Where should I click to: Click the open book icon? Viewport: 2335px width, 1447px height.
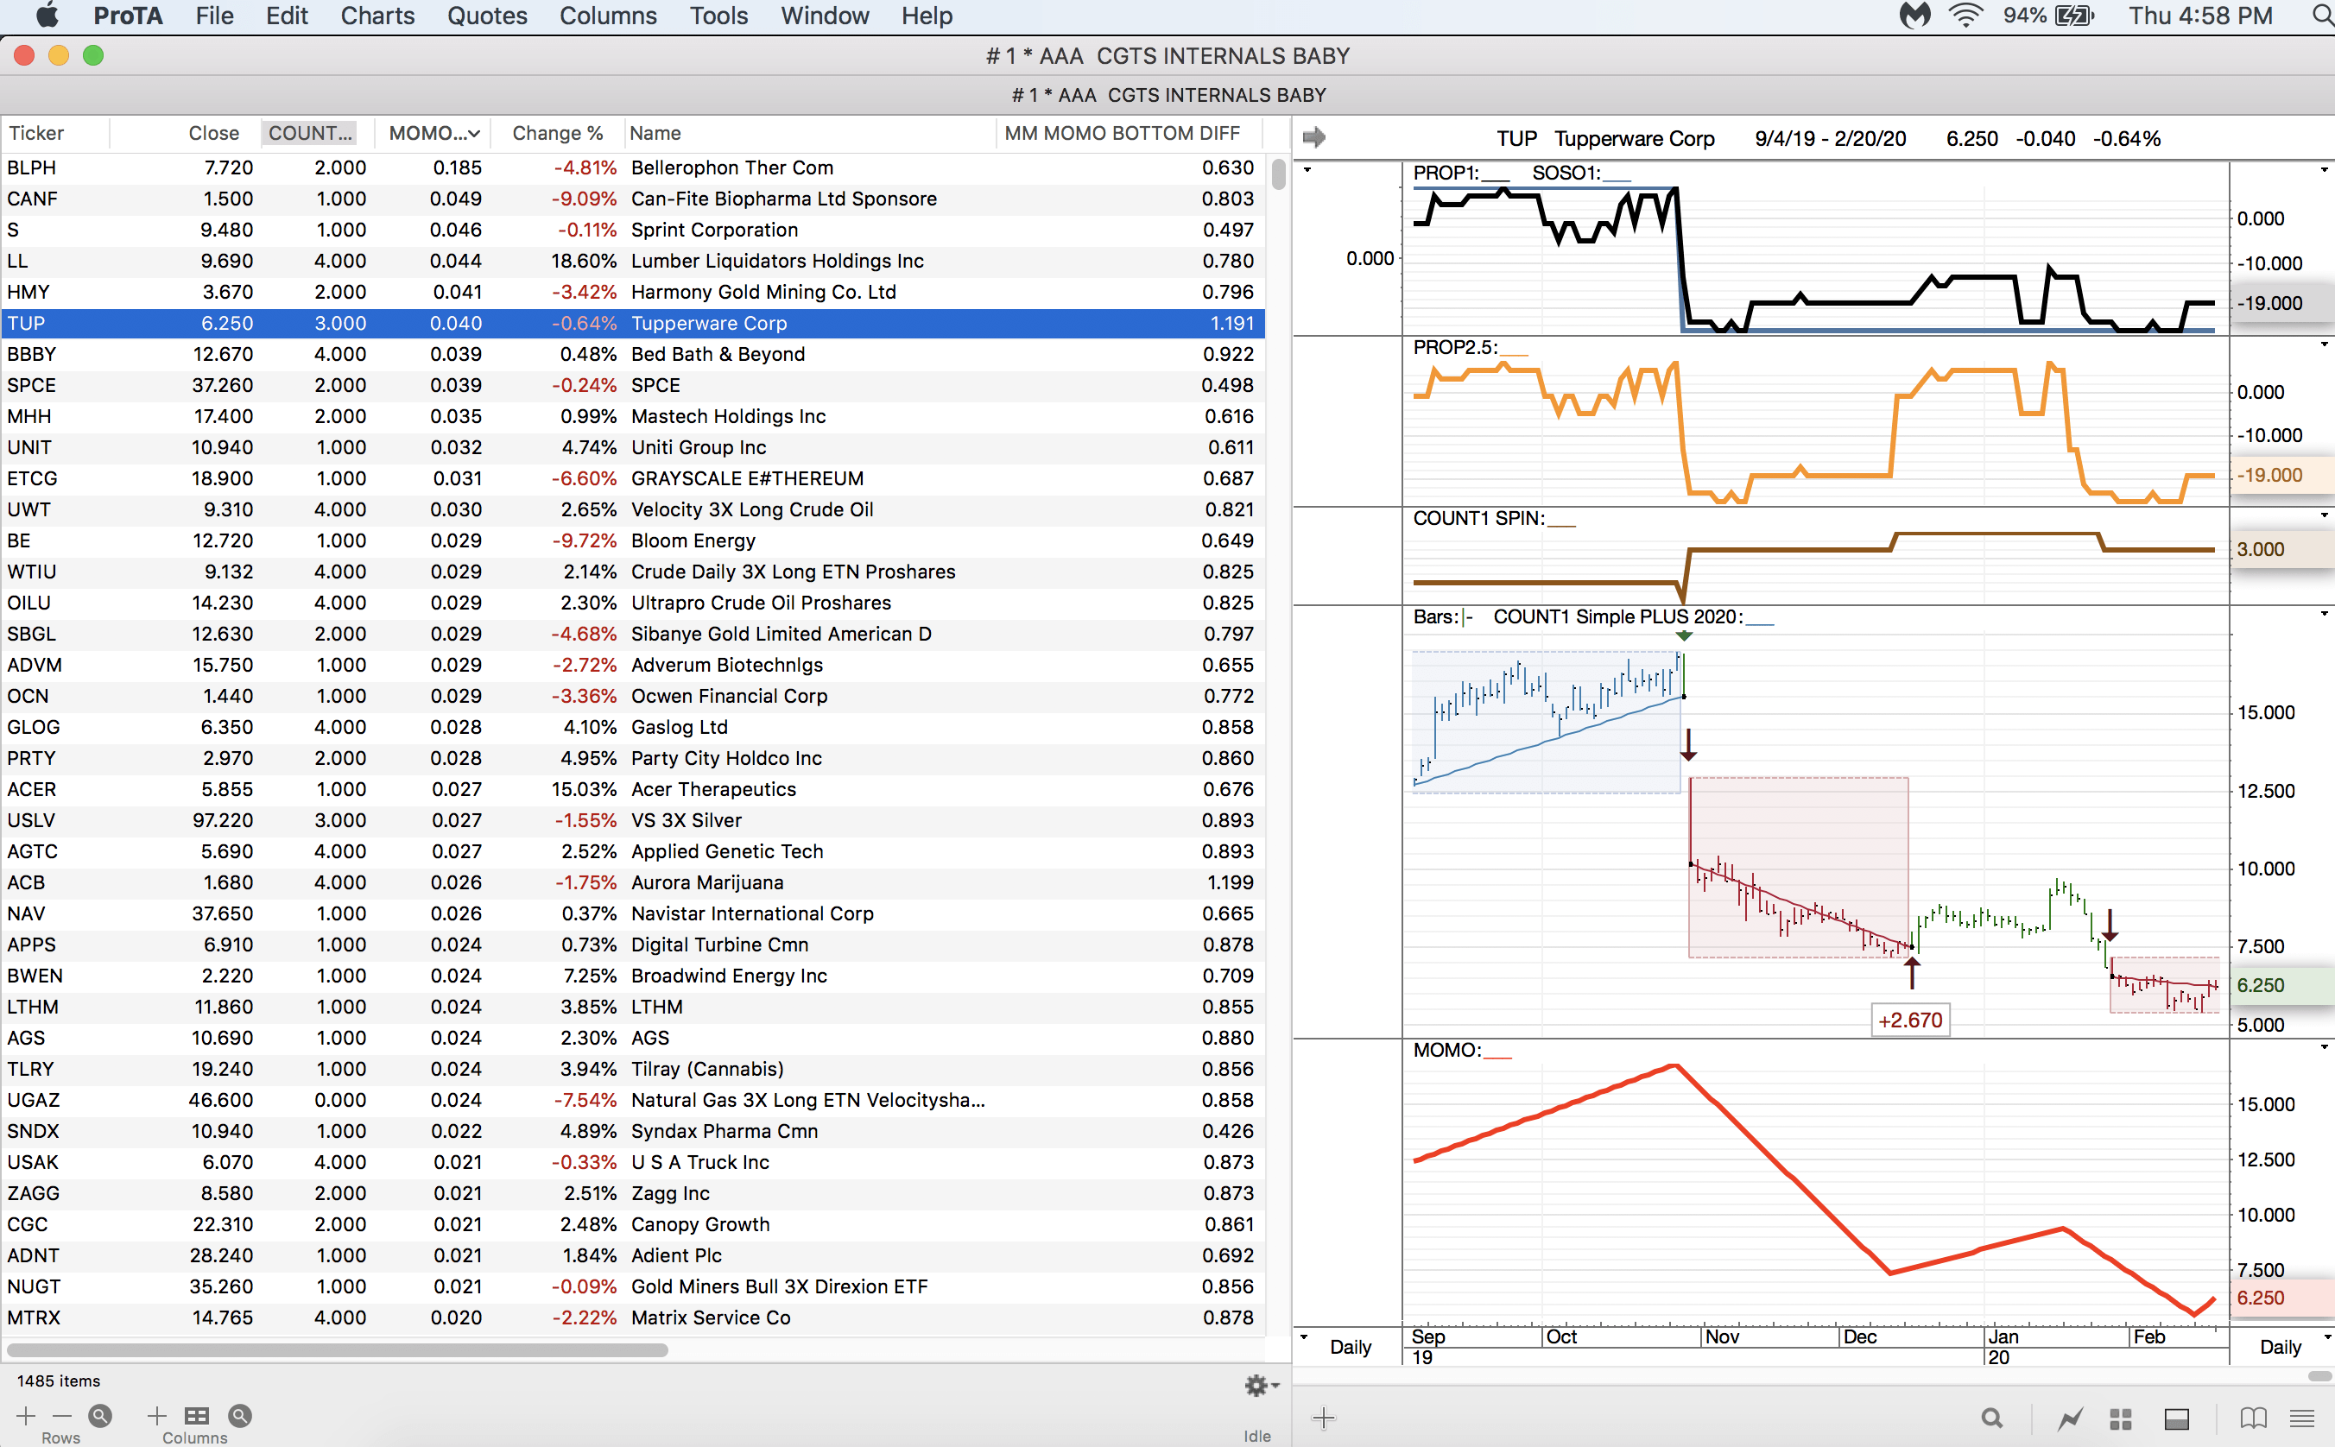coord(2253,1419)
